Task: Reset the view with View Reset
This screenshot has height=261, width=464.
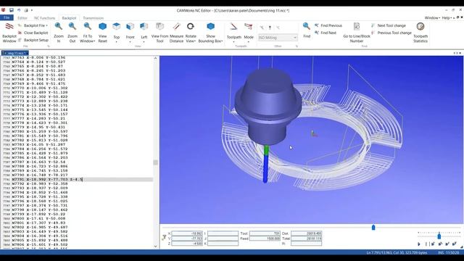Action: 102,33
